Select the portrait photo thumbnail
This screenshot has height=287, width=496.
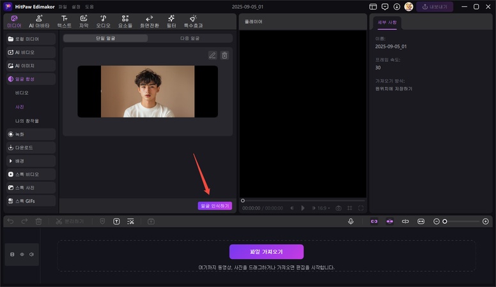coord(148,92)
